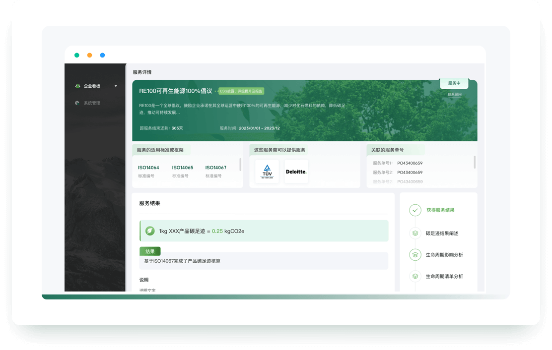
Task: Select the ISO14067 standard entry
Action: click(216, 168)
